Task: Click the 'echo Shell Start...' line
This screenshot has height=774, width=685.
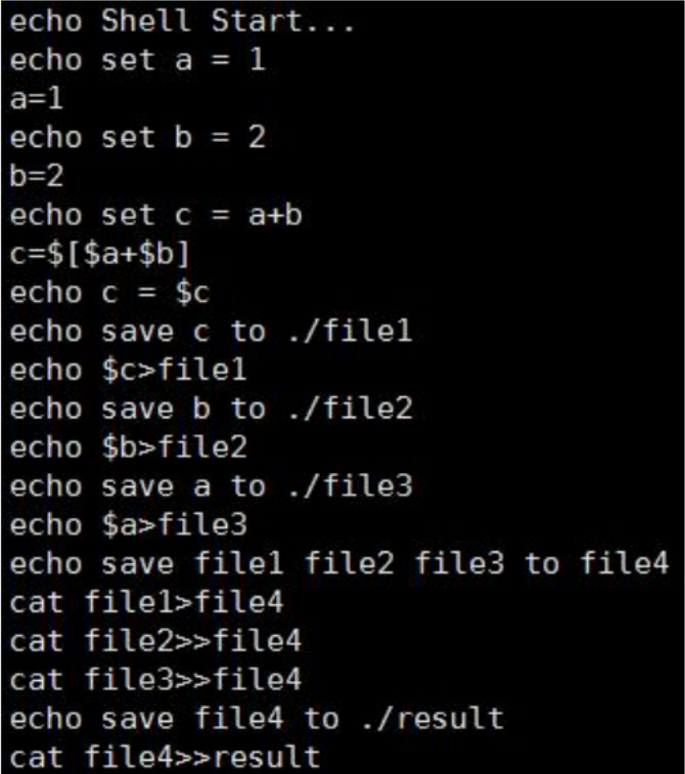Action: (x=182, y=22)
